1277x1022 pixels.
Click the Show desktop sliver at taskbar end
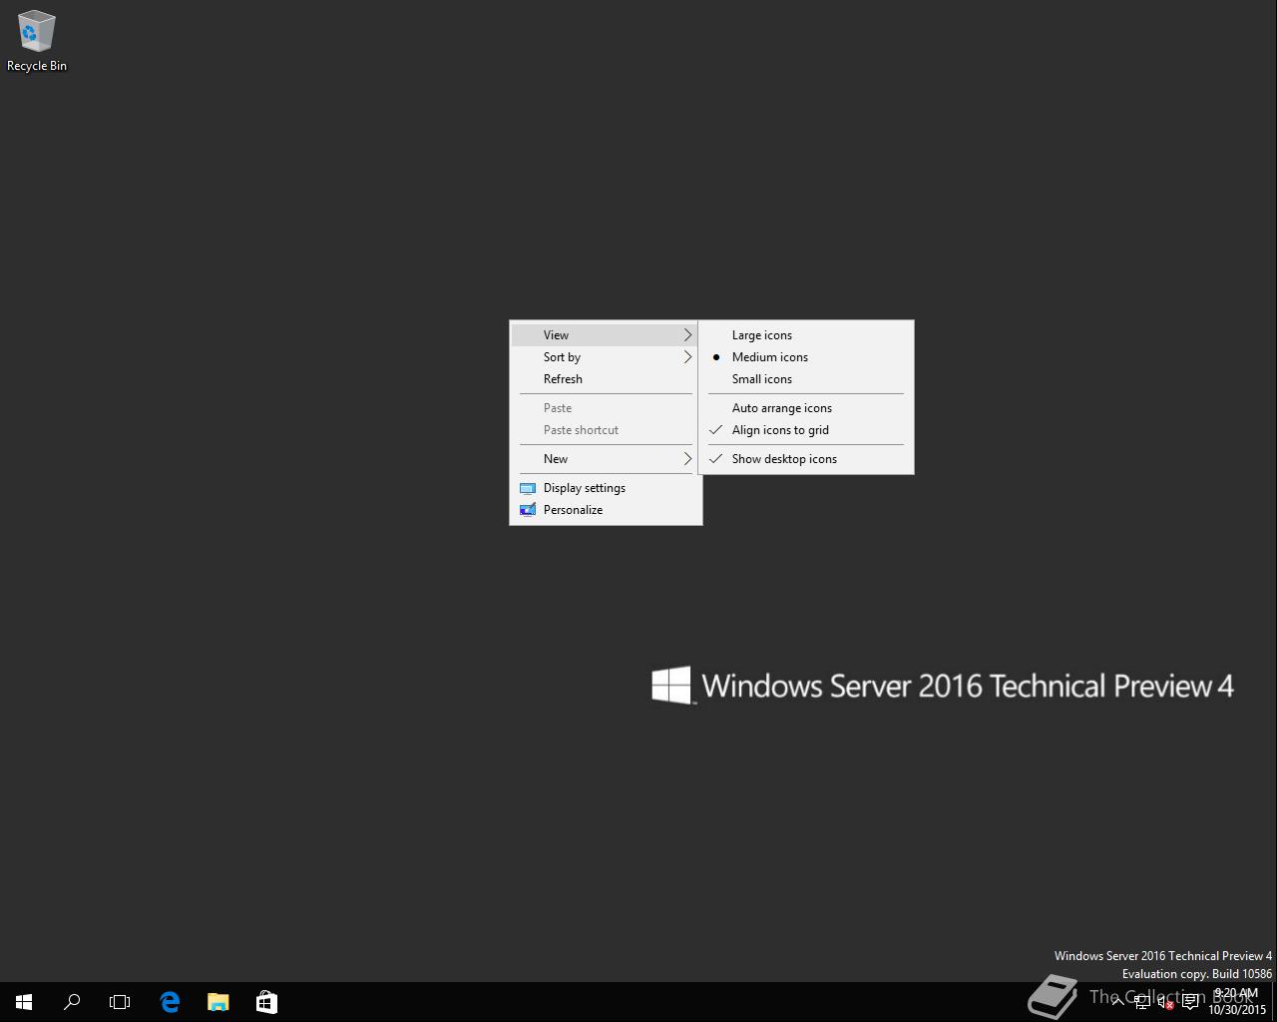pyautogui.click(x=1274, y=1002)
